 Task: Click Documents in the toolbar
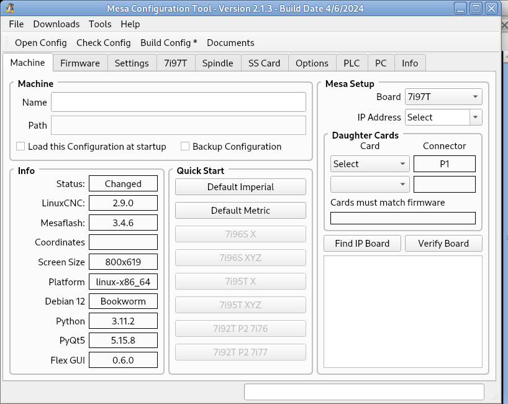(x=230, y=43)
